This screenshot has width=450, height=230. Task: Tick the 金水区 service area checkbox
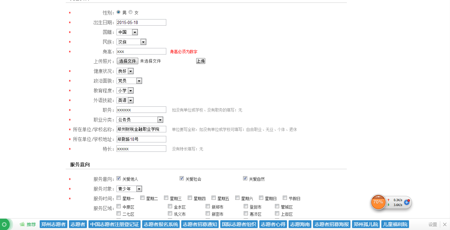[170, 206]
